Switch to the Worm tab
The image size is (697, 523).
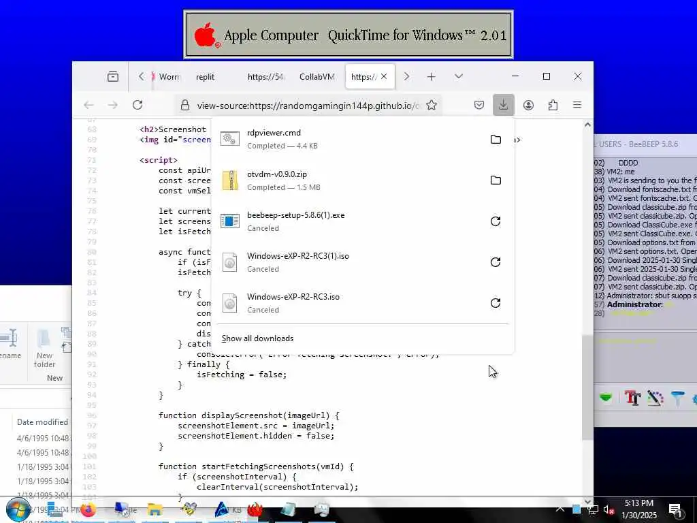click(x=165, y=77)
